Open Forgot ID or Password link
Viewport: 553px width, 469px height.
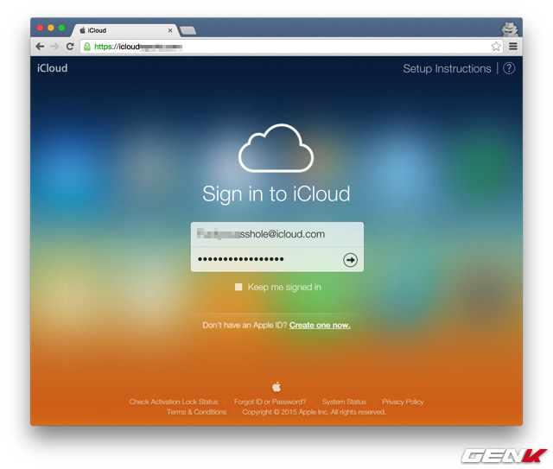(270, 402)
